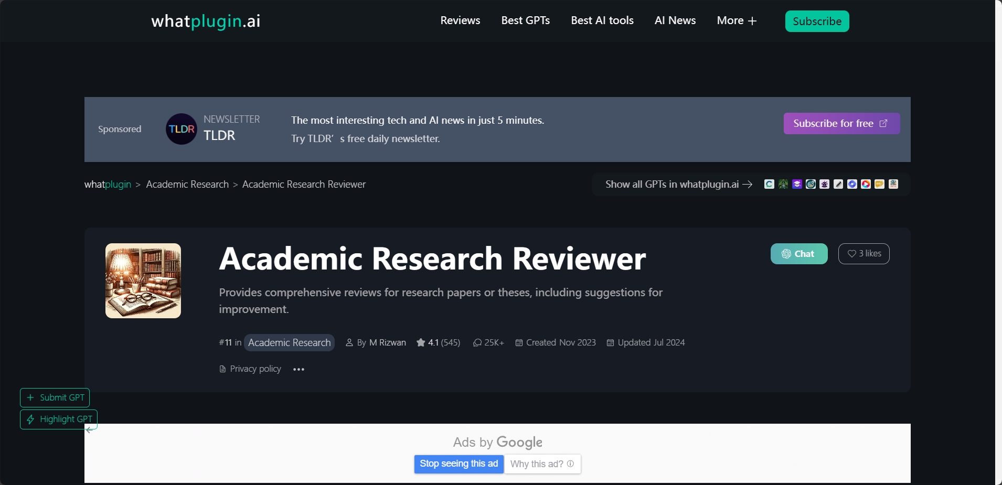Expand the three-dots more options

click(299, 369)
